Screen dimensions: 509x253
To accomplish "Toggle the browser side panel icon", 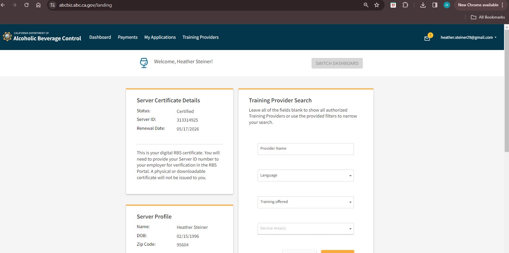I will [x=435, y=5].
